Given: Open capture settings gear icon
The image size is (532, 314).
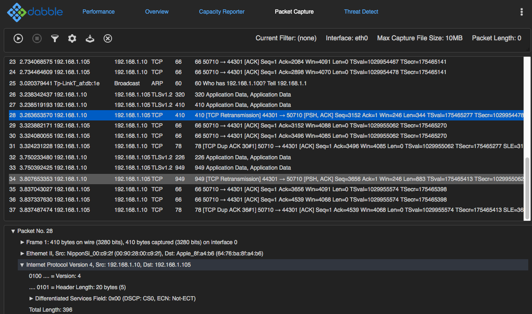Looking at the screenshot, I should tap(72, 38).
